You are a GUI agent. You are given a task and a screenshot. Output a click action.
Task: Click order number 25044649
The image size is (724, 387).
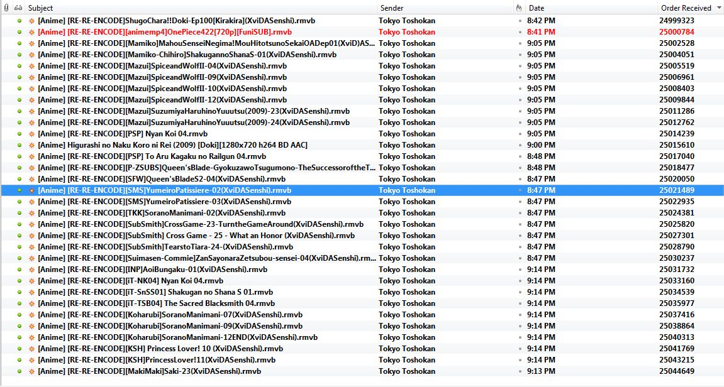(676, 371)
